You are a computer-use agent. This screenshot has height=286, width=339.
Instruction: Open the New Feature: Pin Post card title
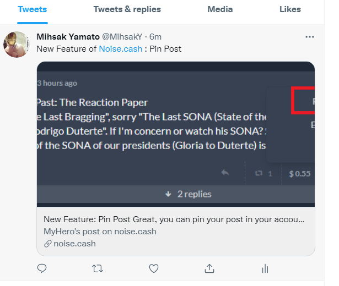coord(174,219)
